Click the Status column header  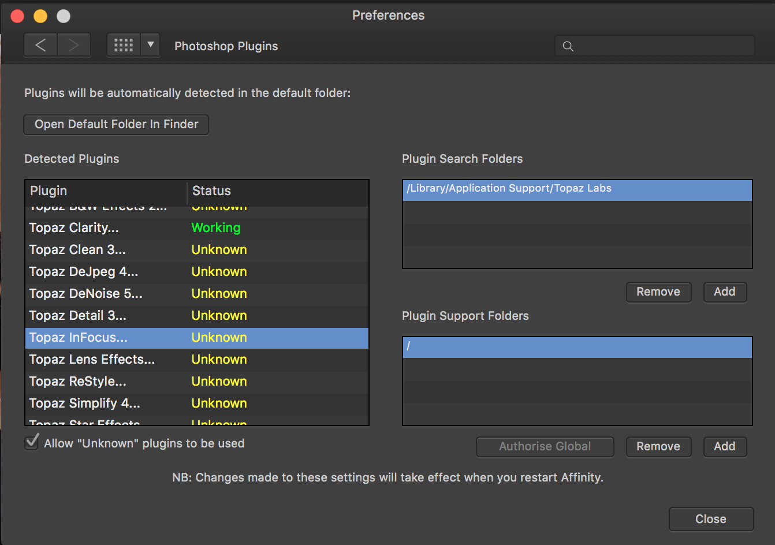(211, 191)
